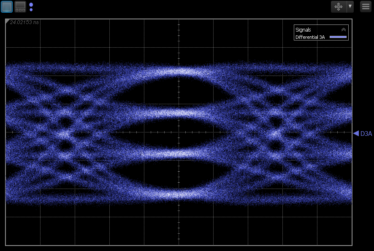Select the single graph view layout icon

pyautogui.click(x=7, y=7)
